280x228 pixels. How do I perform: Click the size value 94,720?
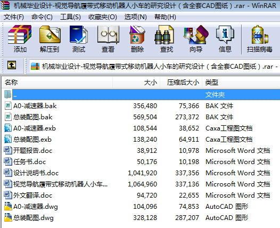tap(147, 196)
